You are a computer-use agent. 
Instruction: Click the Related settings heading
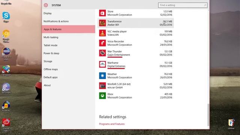112,117
